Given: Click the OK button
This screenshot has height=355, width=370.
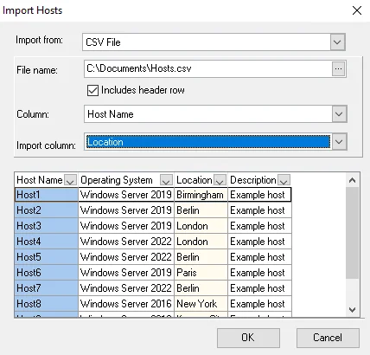Looking at the screenshot, I should [248, 338].
